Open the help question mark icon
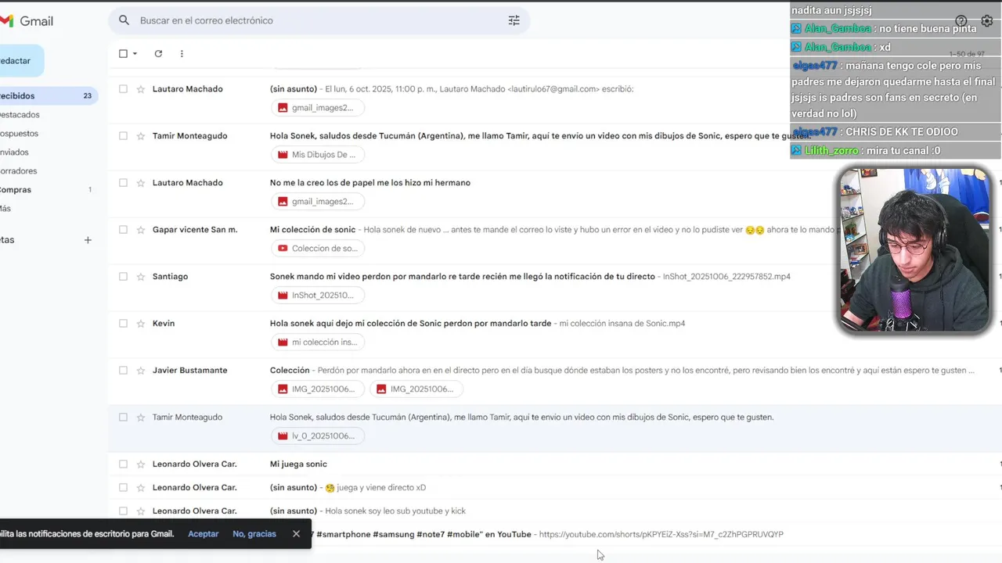Screen dimensions: 1002x563 [961, 21]
